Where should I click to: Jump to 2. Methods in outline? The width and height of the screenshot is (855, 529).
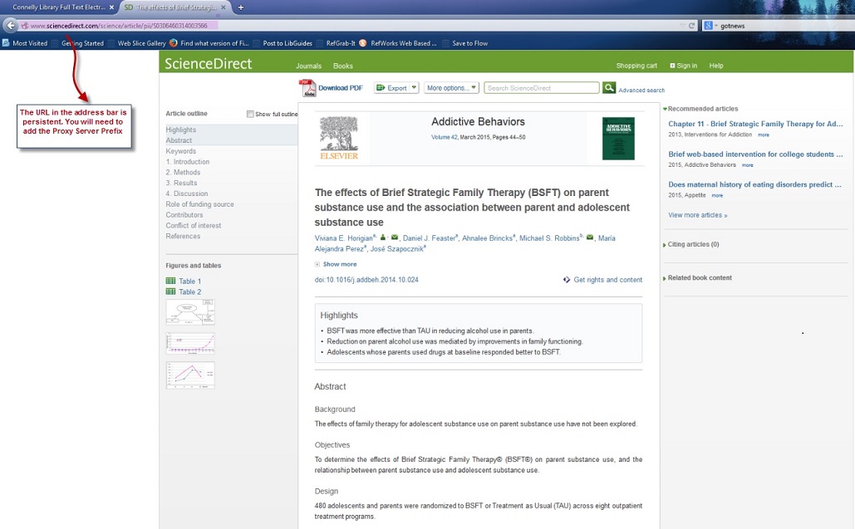click(183, 172)
